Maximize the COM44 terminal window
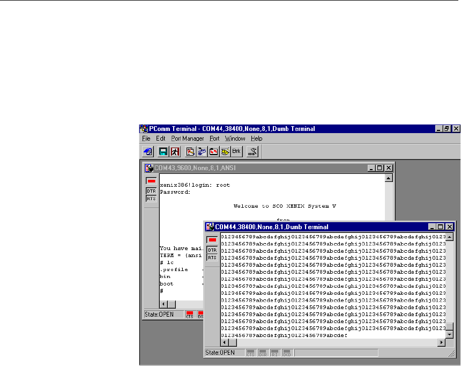The width and height of the screenshot is (461, 366). pyautogui.click(x=440, y=226)
